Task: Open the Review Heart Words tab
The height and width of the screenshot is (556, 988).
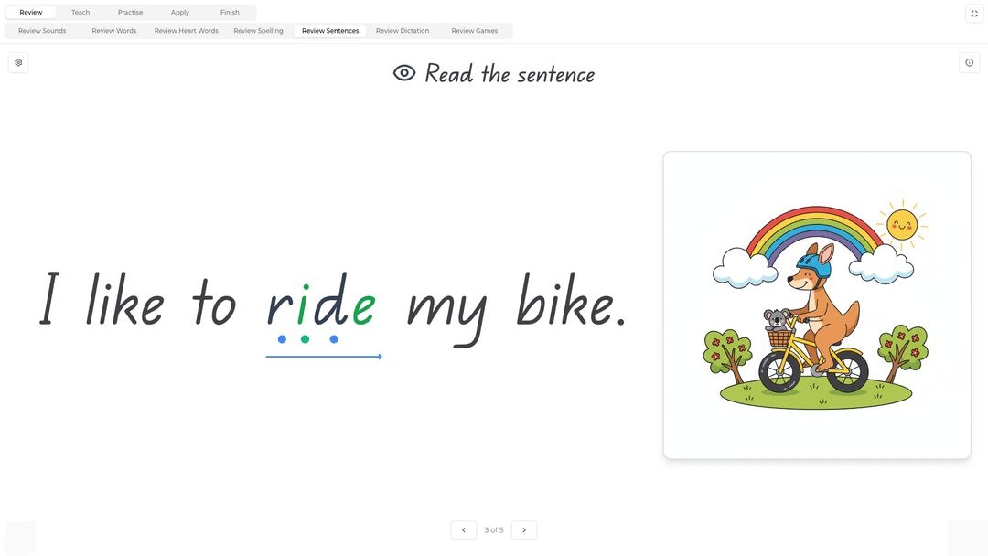Action: point(186,30)
